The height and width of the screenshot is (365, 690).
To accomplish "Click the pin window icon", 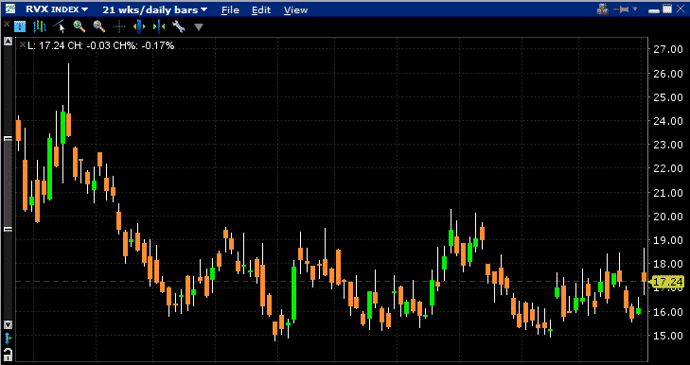I will (x=622, y=9).
